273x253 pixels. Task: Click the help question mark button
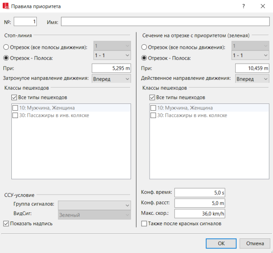(x=243, y=6)
